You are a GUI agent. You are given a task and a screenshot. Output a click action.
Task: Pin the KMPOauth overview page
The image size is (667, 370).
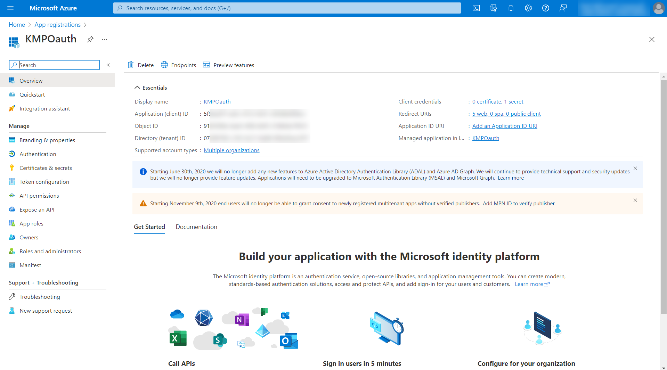pos(90,39)
